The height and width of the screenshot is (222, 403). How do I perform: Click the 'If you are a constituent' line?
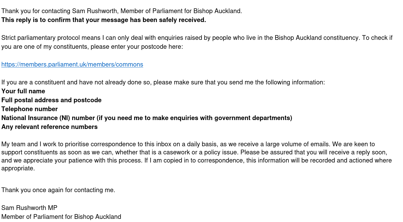pos(163,82)
